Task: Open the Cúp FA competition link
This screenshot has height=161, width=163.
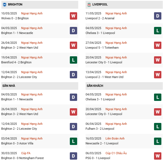Action: (x=27, y=153)
